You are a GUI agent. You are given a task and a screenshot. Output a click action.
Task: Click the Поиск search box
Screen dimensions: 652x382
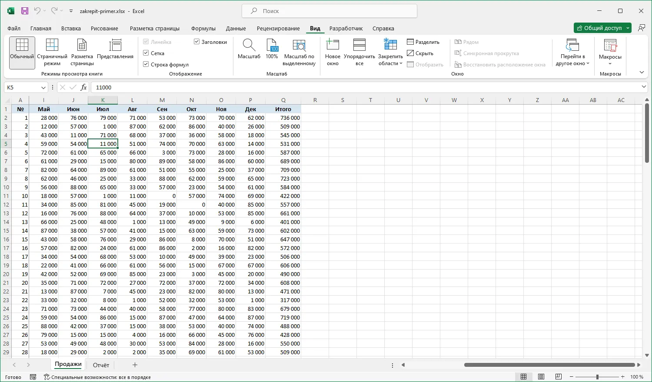[x=329, y=11]
